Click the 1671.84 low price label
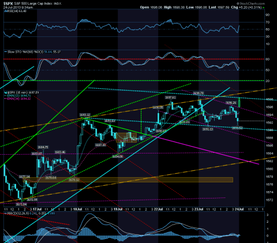Image resolution: width=277 pixels, height=243 pixels. [x=21, y=204]
